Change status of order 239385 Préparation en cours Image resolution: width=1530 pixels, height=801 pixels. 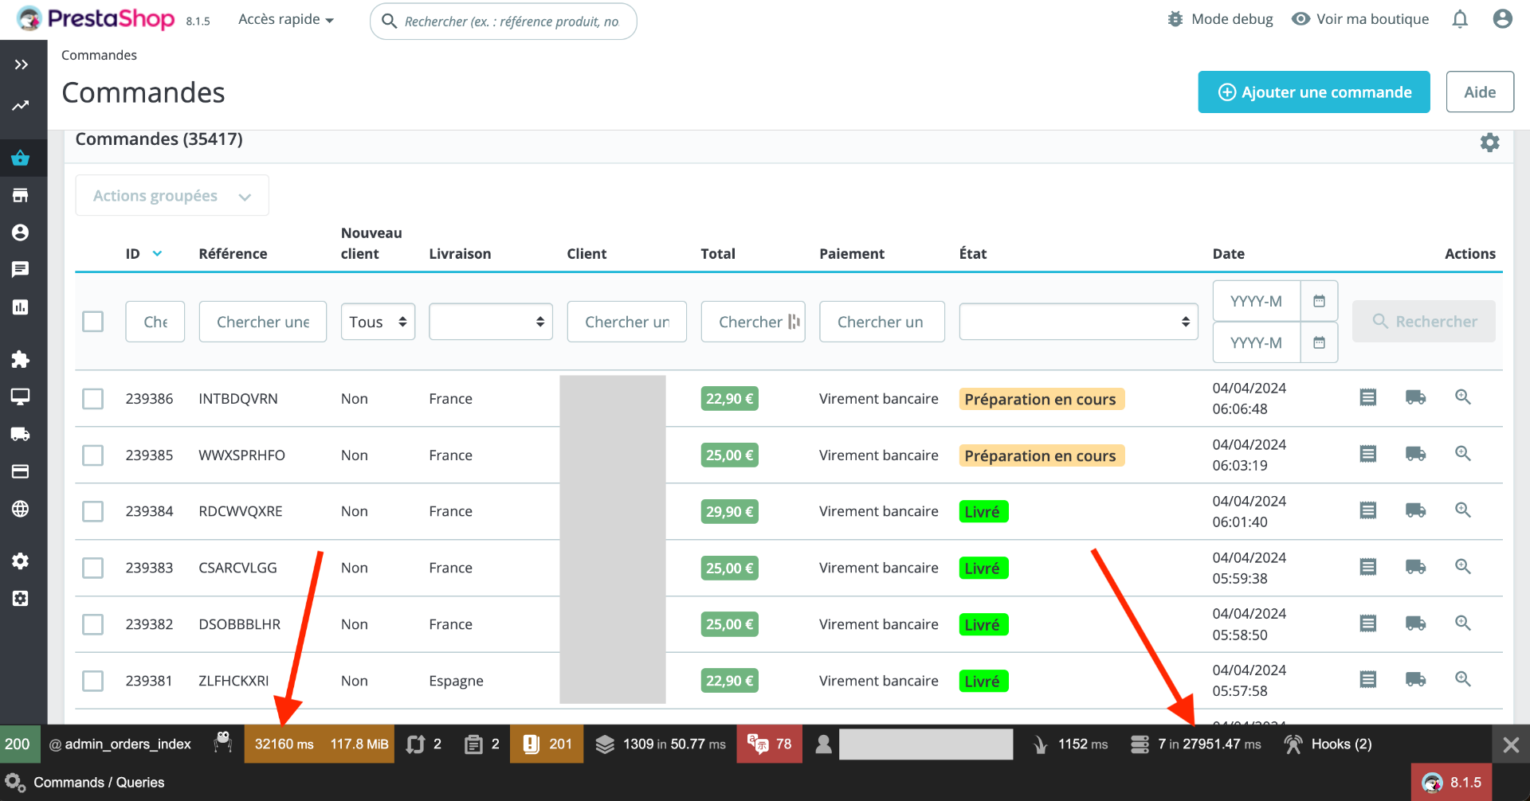click(1042, 455)
